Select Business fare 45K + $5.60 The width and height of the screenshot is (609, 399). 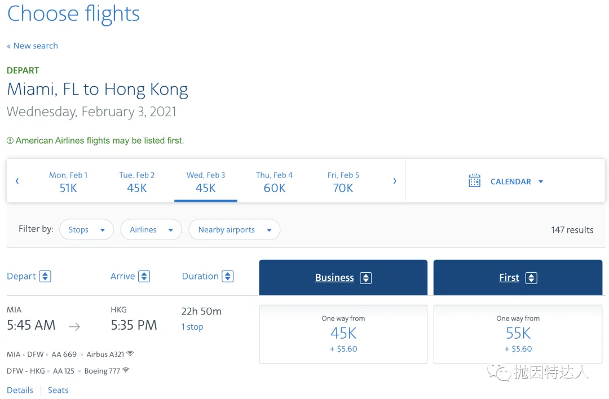click(343, 334)
